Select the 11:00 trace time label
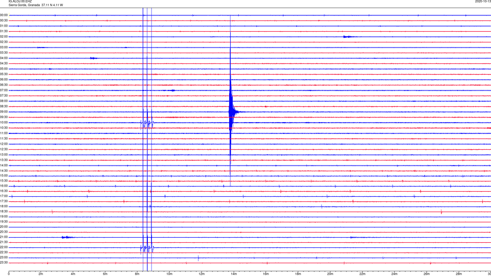 pos(4,133)
